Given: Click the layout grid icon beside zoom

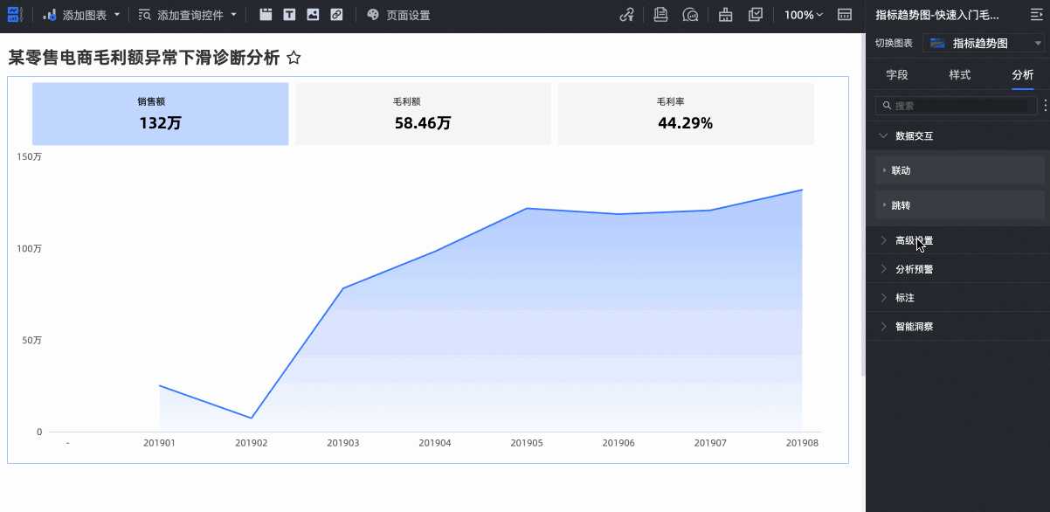Looking at the screenshot, I should pyautogui.click(x=845, y=15).
